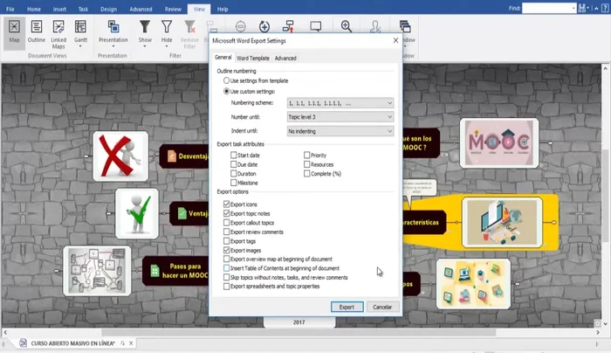Image resolution: width=611 pixels, height=353 pixels.
Task: Enable Export callout topics checkbox
Action: pyautogui.click(x=228, y=222)
